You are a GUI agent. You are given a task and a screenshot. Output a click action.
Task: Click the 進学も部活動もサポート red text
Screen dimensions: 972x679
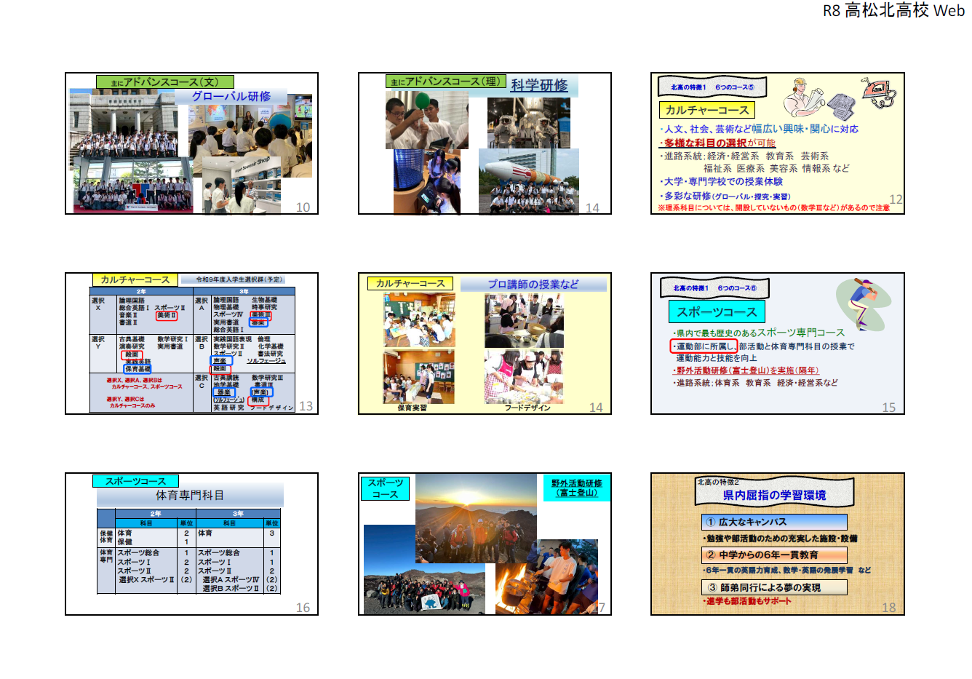point(746,601)
